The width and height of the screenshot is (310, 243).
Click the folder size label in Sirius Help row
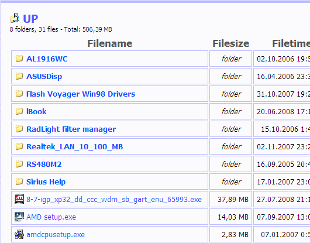(x=231, y=182)
